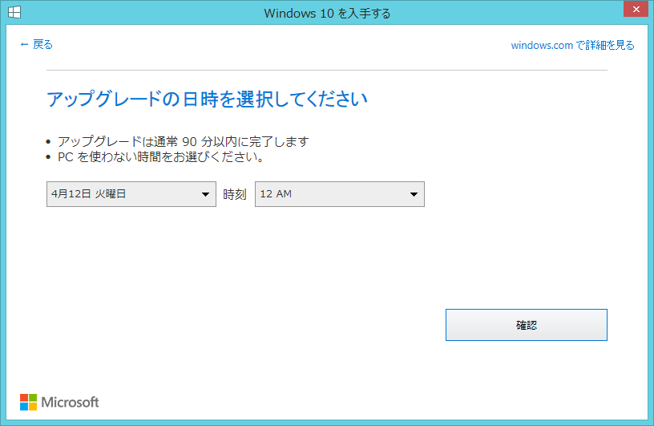Click the heading アップグレードの日時を選択してください

click(207, 99)
